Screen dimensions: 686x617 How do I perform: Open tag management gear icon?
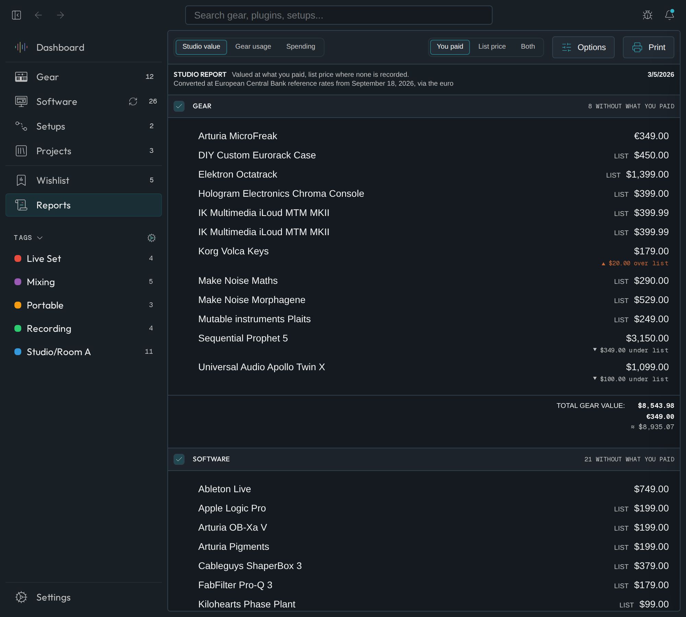pos(152,238)
